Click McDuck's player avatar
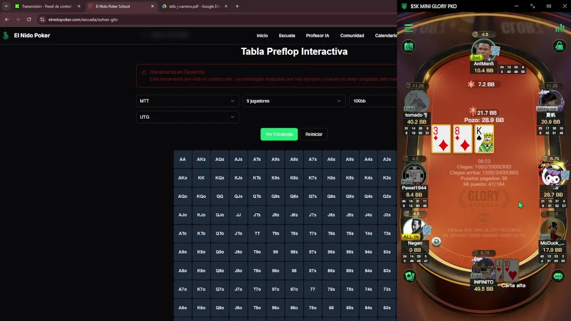 pos(552,230)
